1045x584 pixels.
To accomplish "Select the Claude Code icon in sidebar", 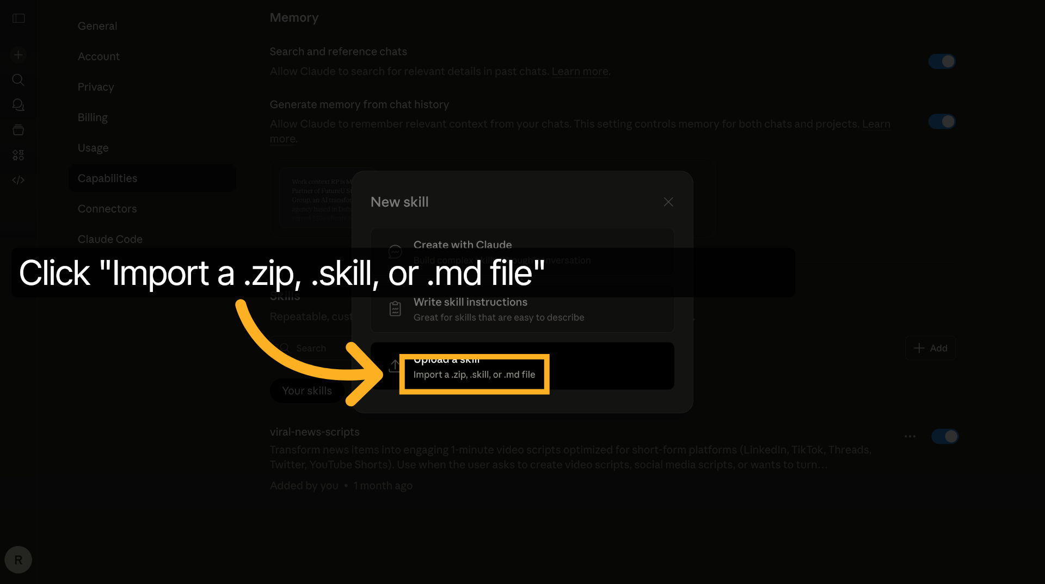I will 18,180.
